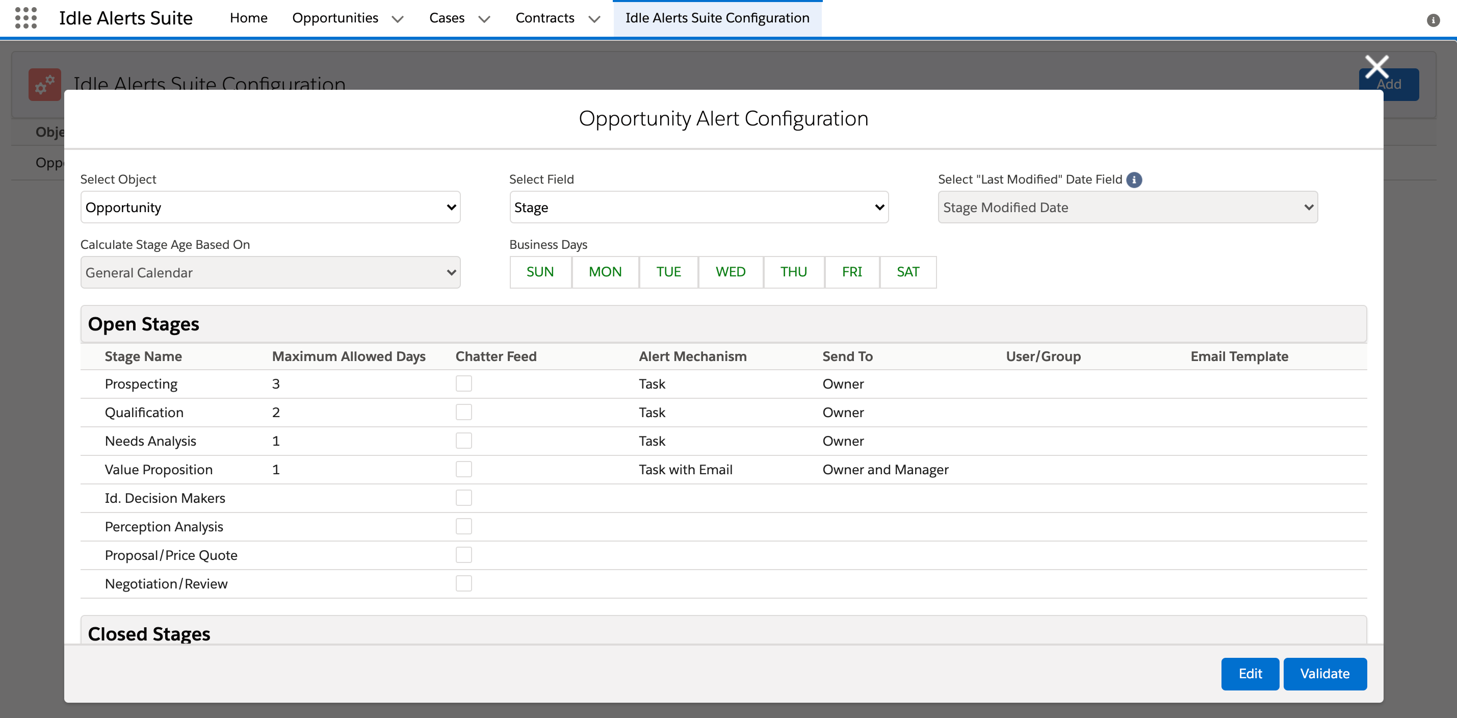The height and width of the screenshot is (718, 1457).
Task: Check Chatter Feed for Negotiation/Review stage
Action: [463, 583]
